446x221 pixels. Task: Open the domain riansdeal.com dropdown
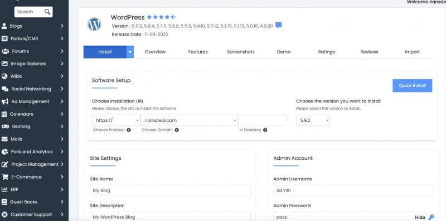(x=190, y=120)
